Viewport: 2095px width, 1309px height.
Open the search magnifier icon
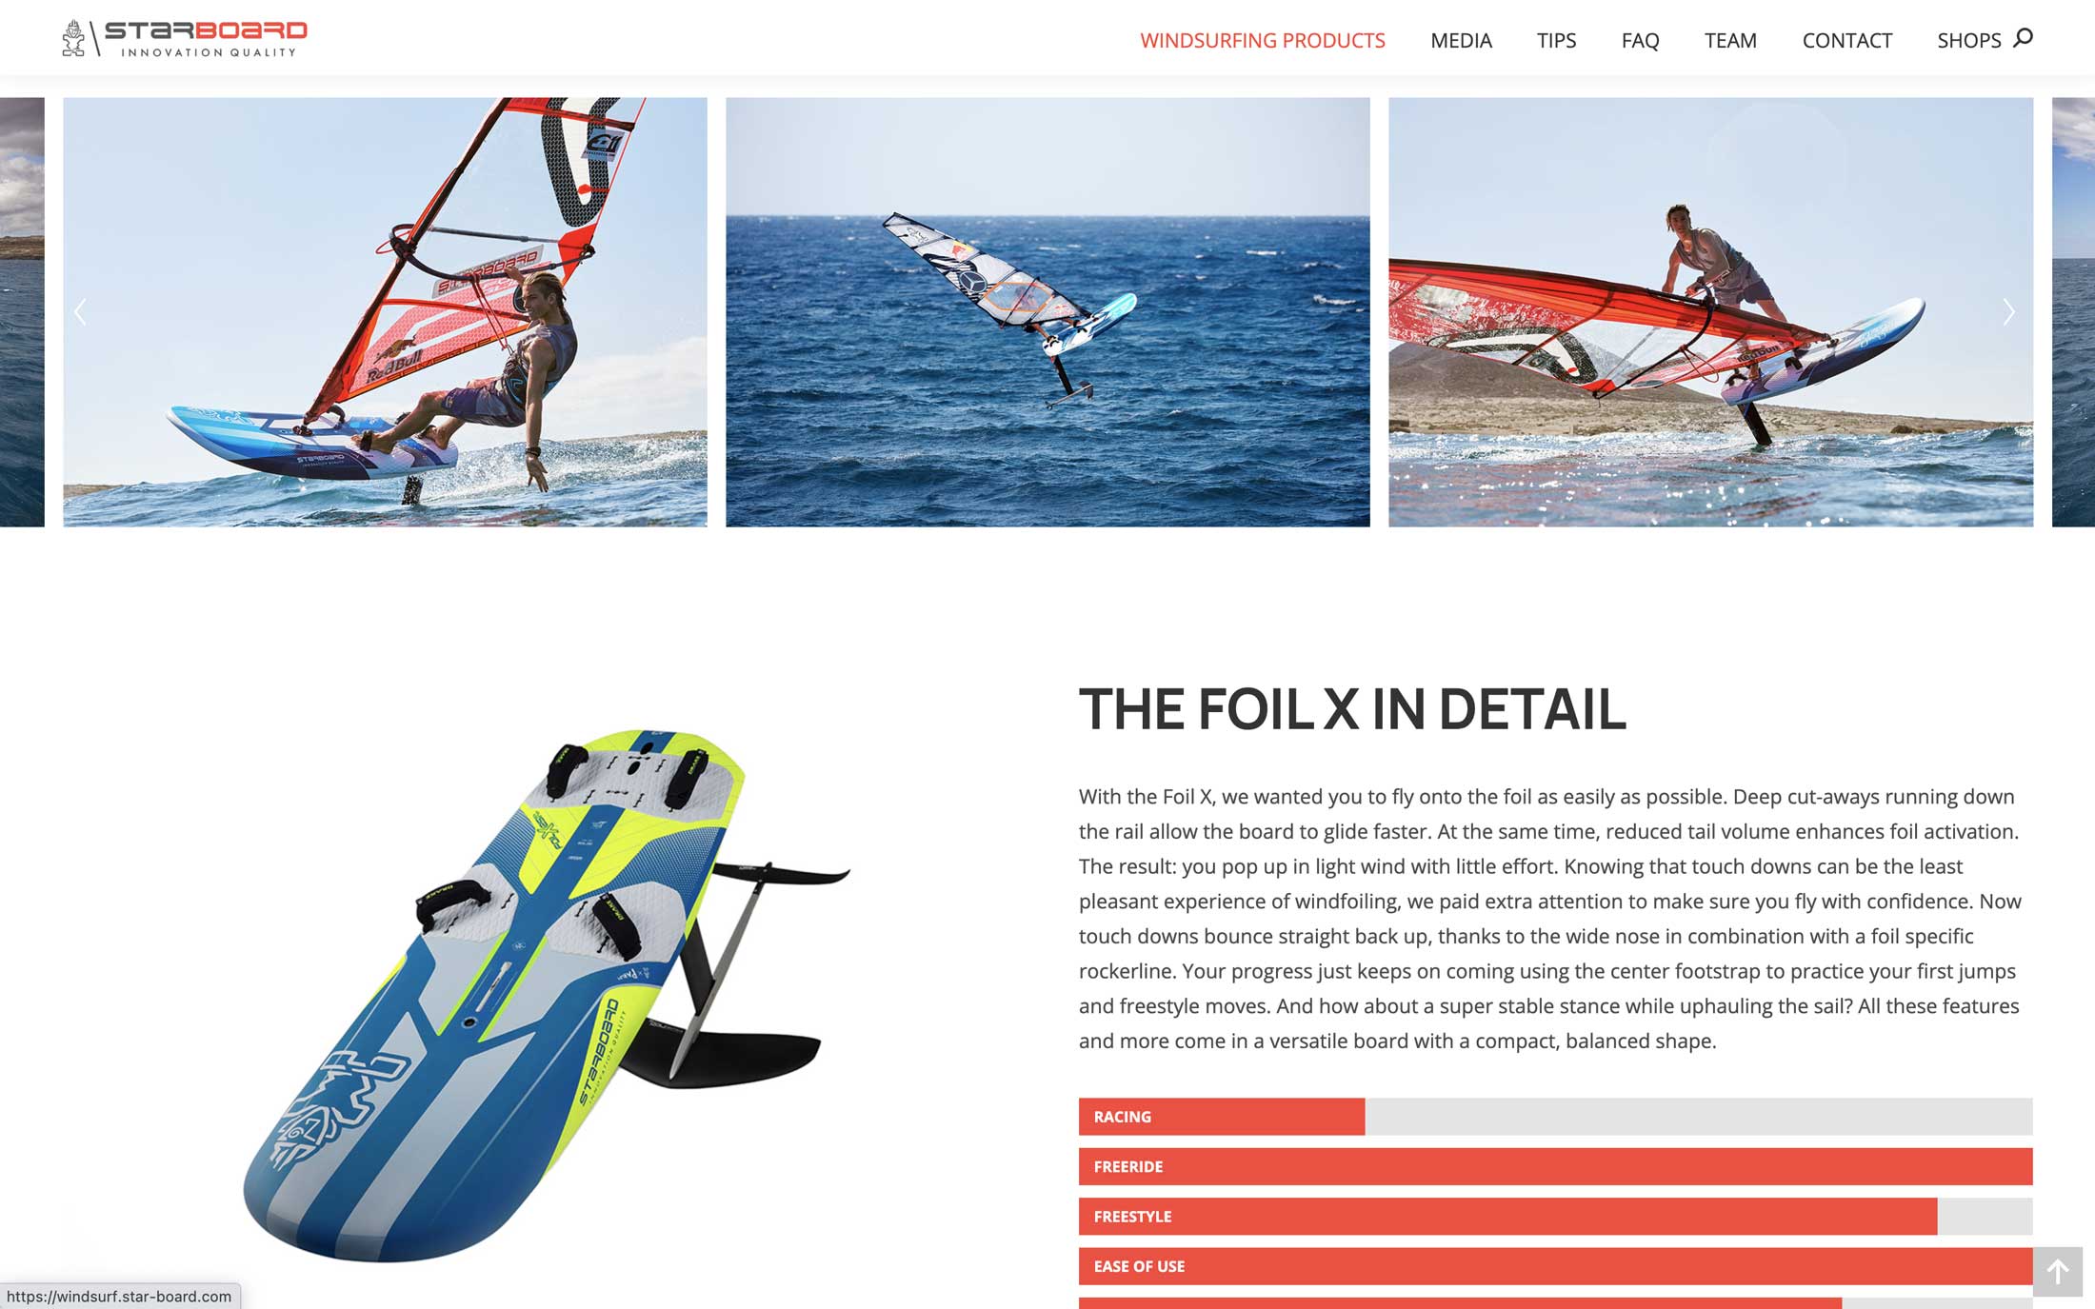[2023, 38]
